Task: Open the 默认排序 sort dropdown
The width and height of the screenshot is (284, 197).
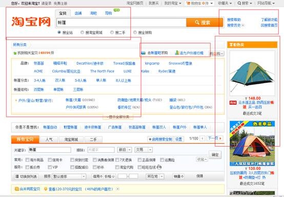Action: (69, 176)
